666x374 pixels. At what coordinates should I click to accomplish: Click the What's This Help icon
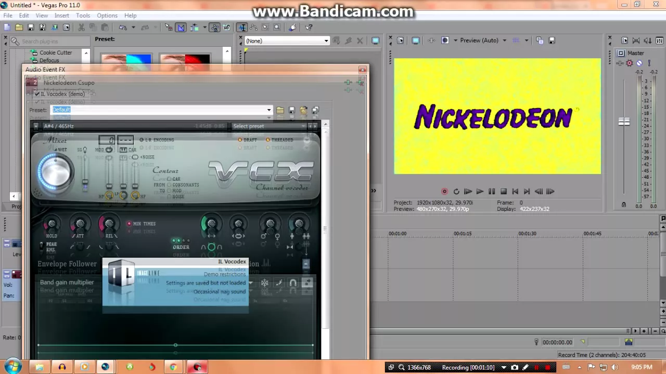(309, 28)
